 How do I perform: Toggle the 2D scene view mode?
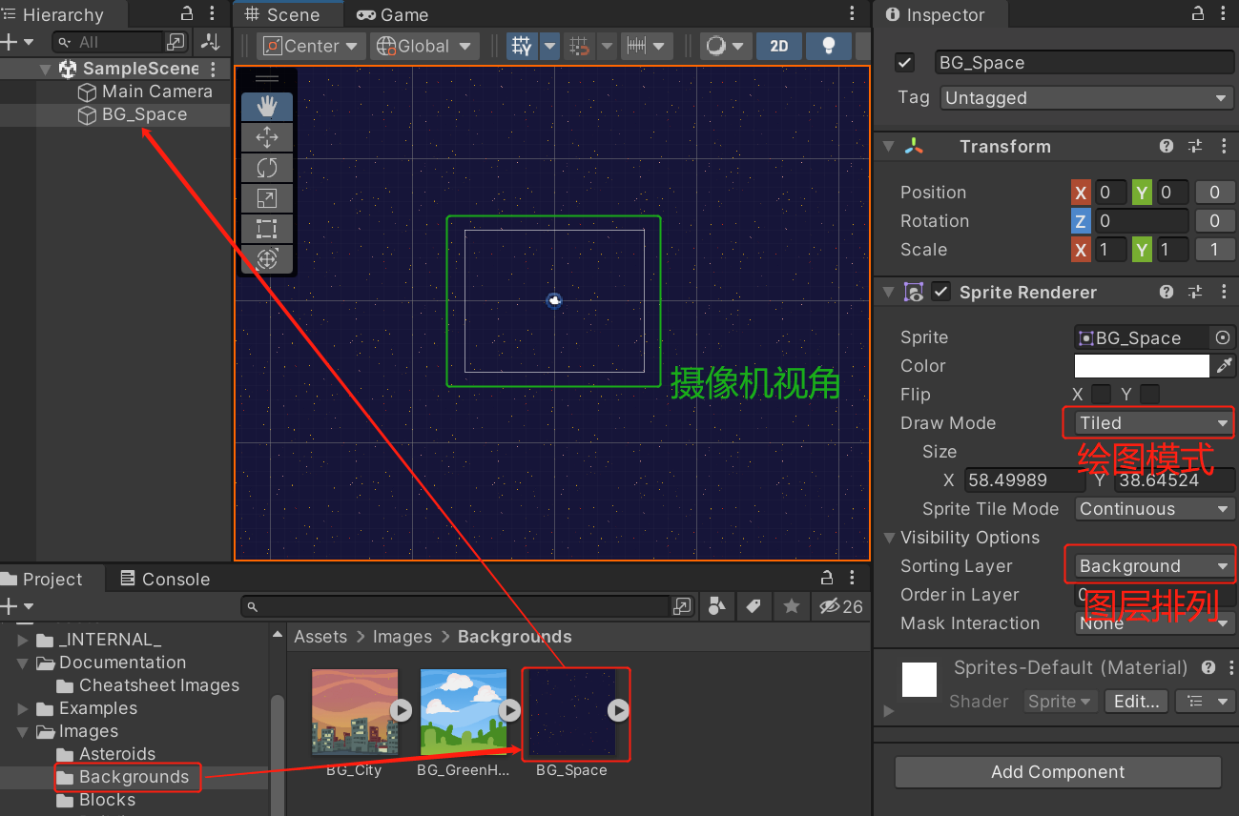778,46
